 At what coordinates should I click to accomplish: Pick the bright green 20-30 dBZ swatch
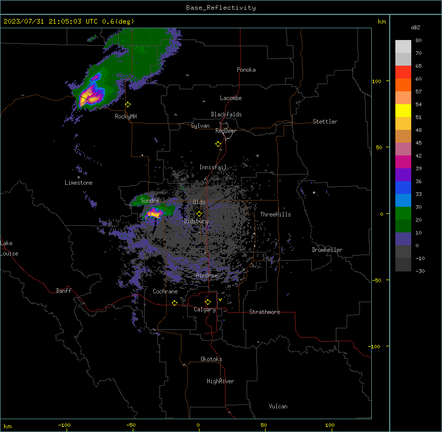pos(403,213)
